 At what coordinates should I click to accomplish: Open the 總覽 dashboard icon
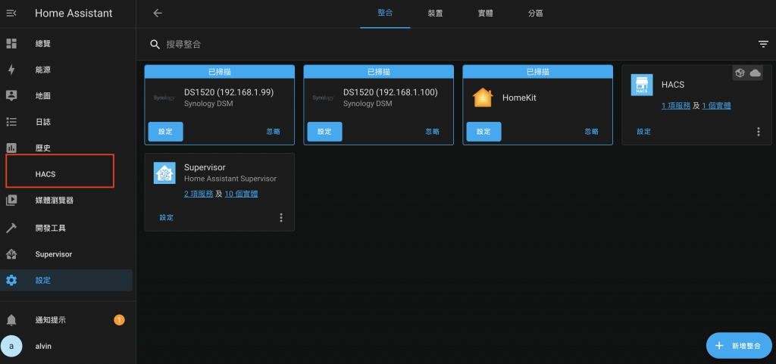11,43
